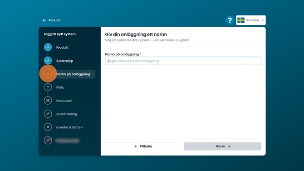Viewport: 304px width, 171px height.
Task: Click the Avsluta back arrow link
Action: [51, 20]
